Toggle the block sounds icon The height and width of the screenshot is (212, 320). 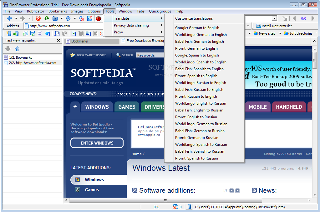coord(81,18)
